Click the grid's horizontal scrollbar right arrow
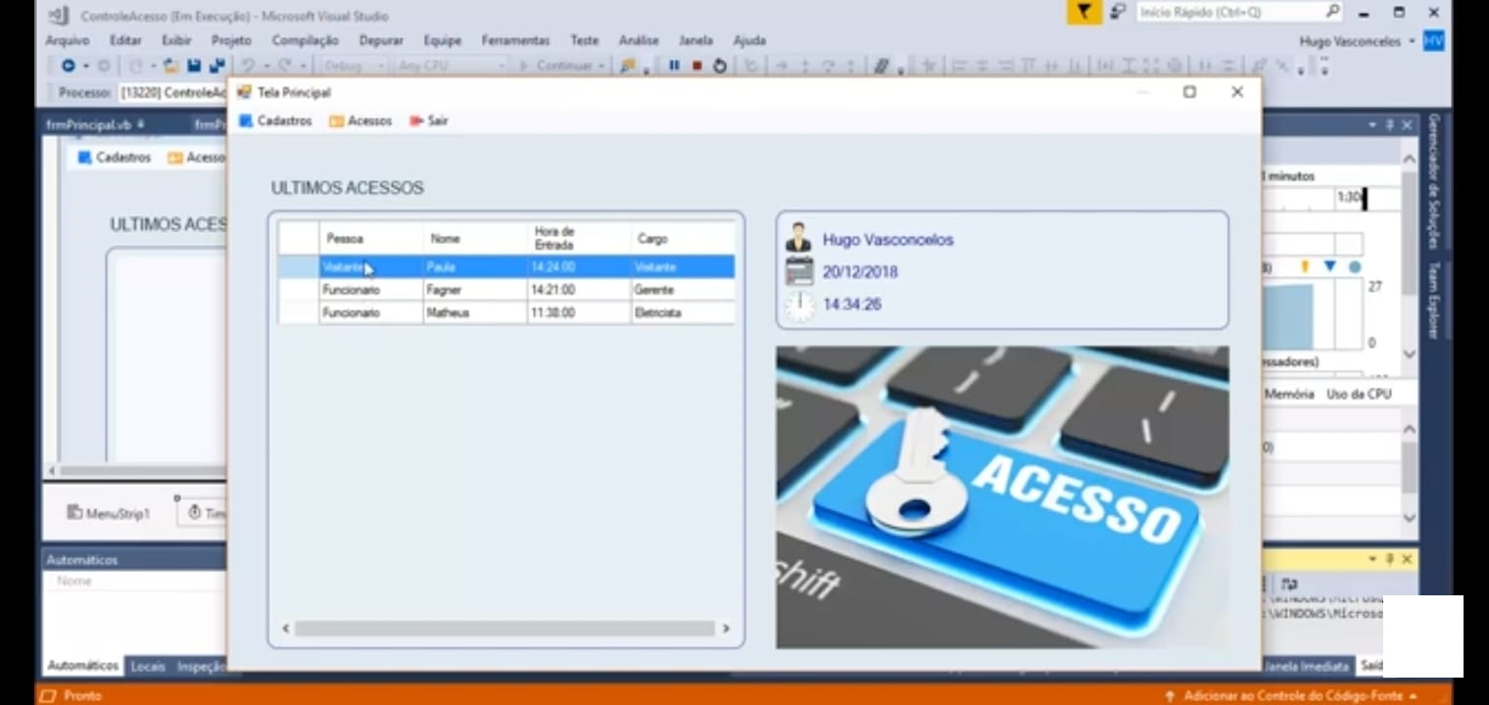This screenshot has height=705, width=1489. tap(726, 629)
